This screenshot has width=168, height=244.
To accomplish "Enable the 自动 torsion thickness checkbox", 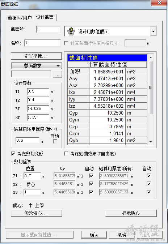I will [55, 141].
